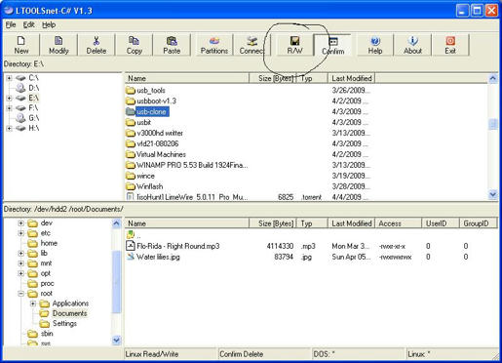Toggle the R/W read-write button
The width and height of the screenshot is (502, 363).
294,45
